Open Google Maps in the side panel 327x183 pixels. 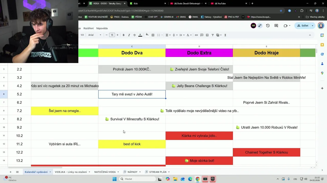(322, 73)
